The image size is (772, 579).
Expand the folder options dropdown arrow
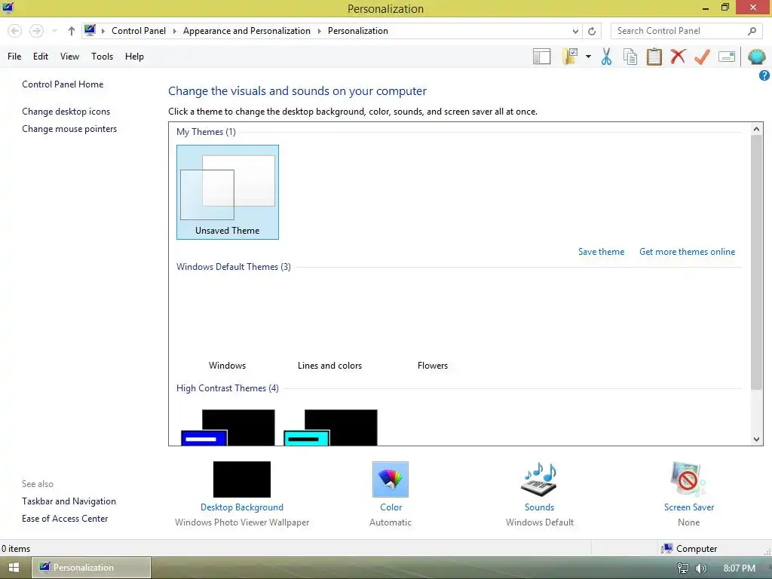point(588,57)
